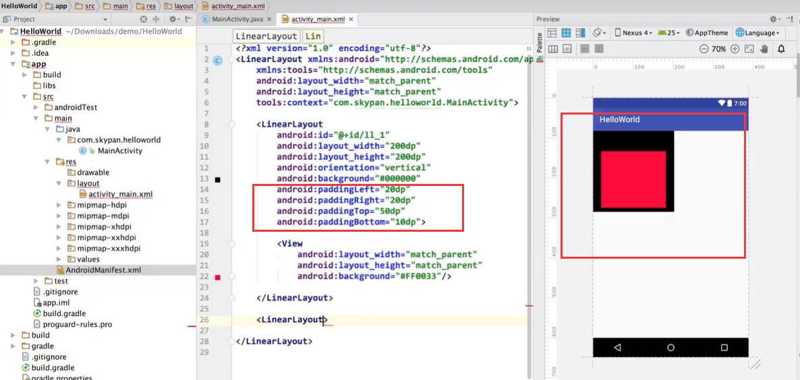Open the API 25 version dropdown
Viewport: 800px width, 380px height.
tap(669, 32)
